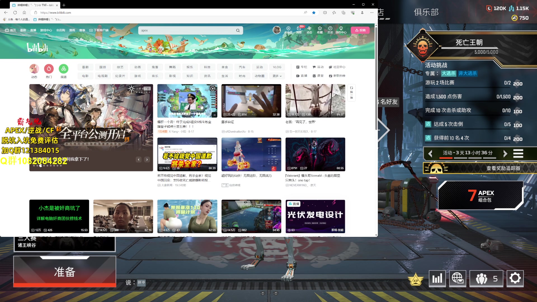Open the 斗鱼 bookmark in favorites bar
The width and height of the screenshot is (537, 302).
coord(17,19)
